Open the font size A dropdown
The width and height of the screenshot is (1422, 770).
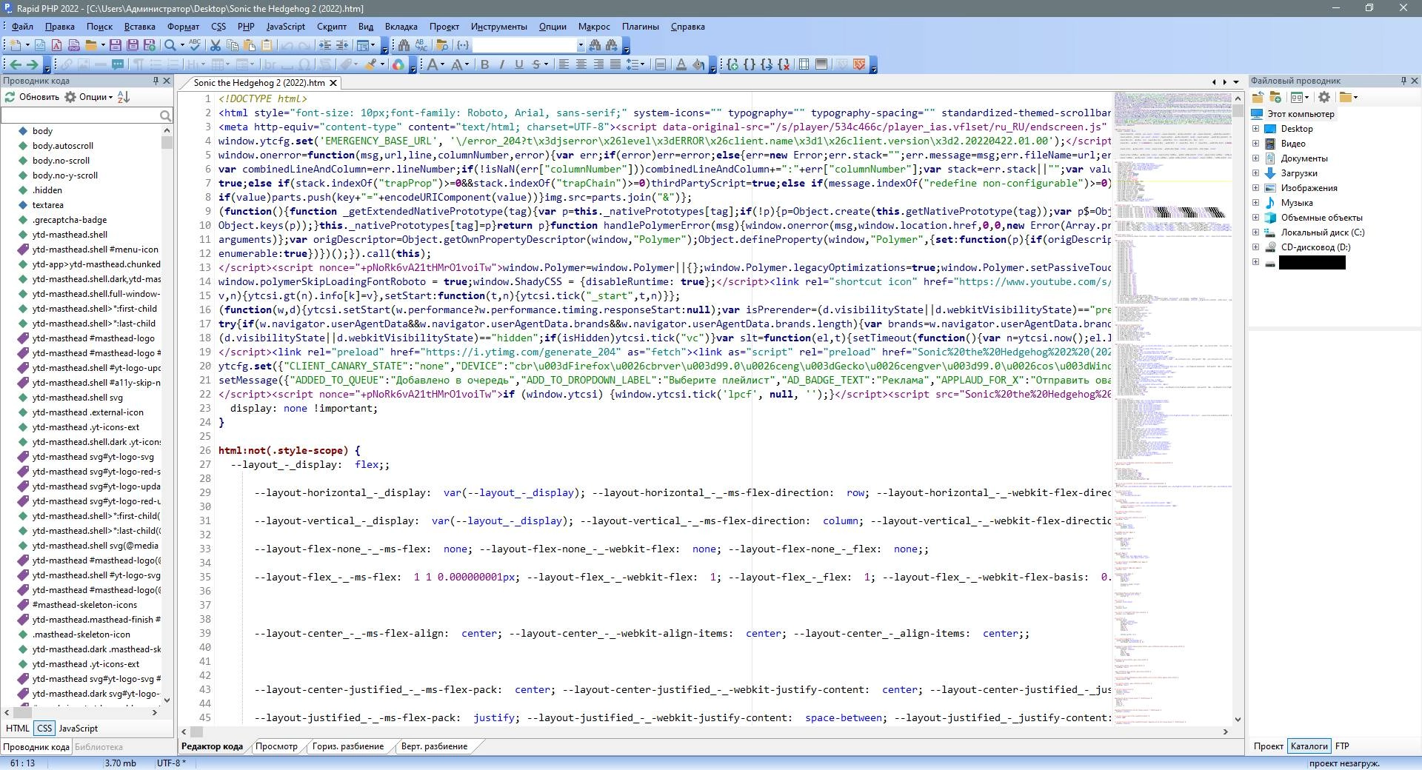467,64
